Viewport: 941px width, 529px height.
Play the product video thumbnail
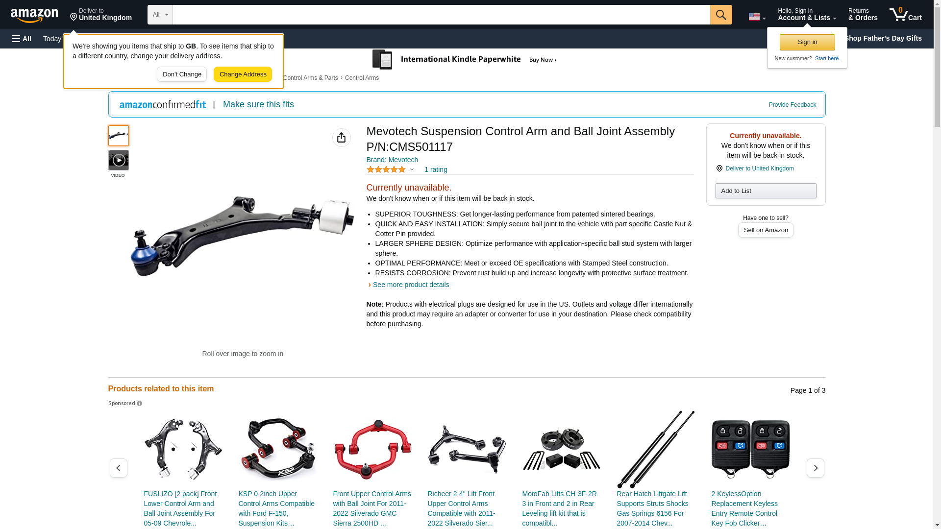pos(119,160)
